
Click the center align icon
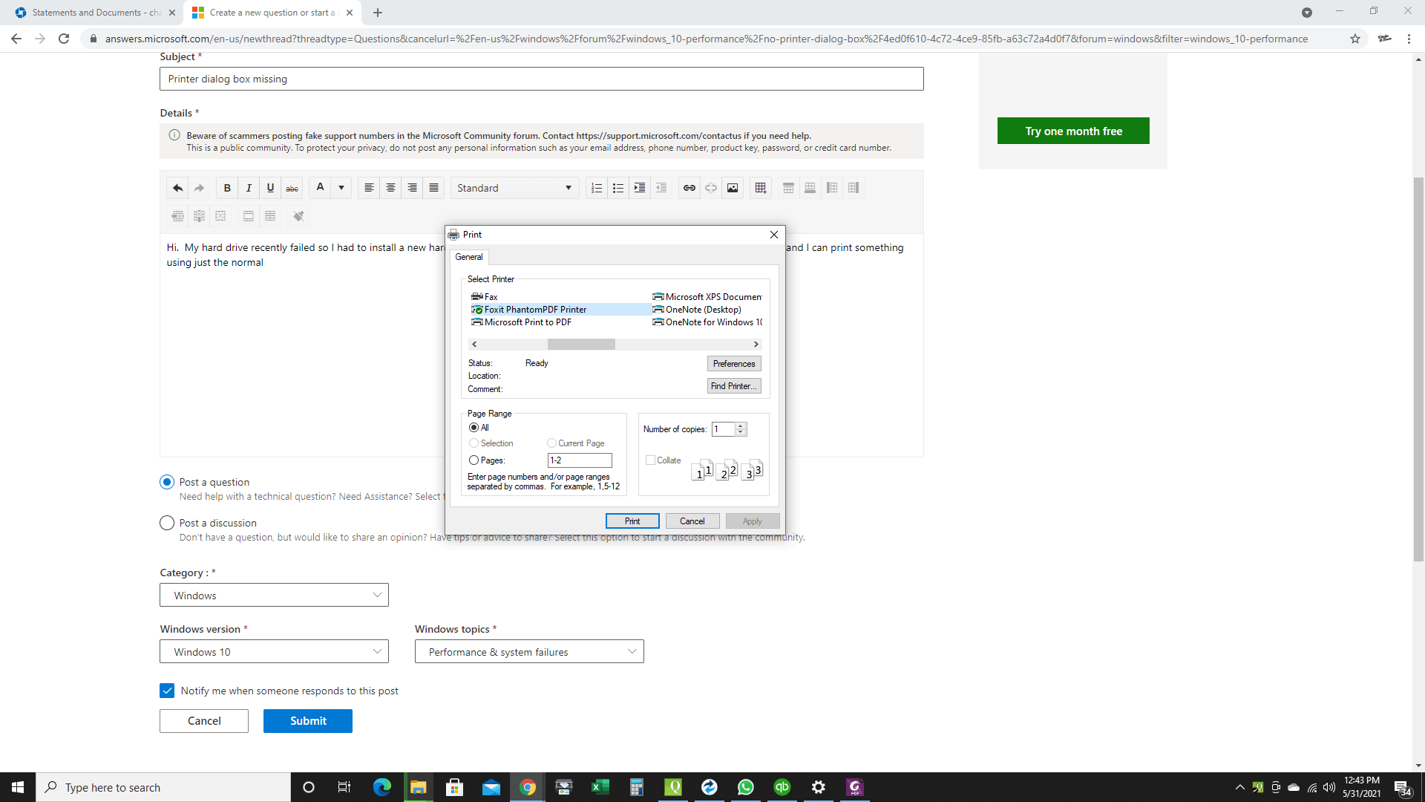pos(390,188)
